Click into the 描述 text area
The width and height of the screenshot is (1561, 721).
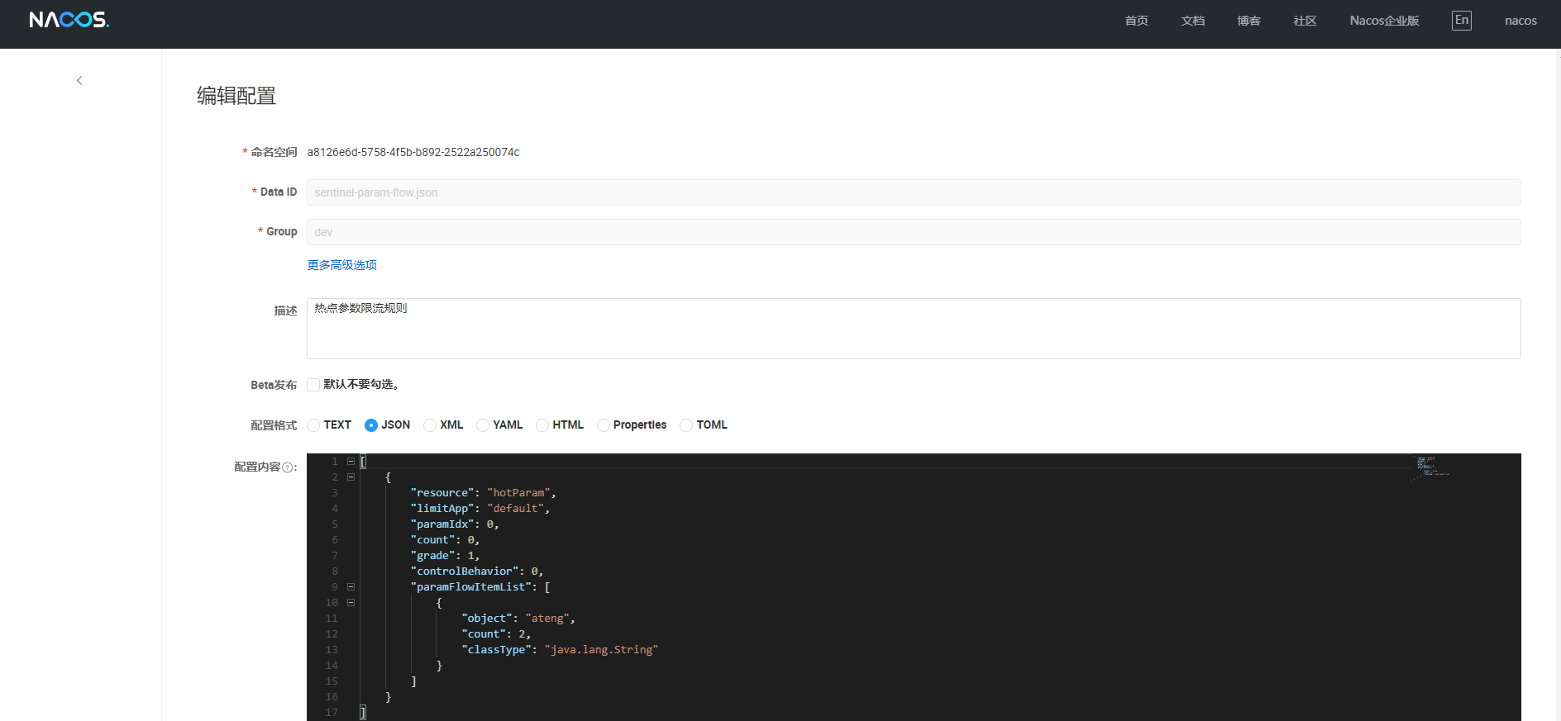[913, 329]
